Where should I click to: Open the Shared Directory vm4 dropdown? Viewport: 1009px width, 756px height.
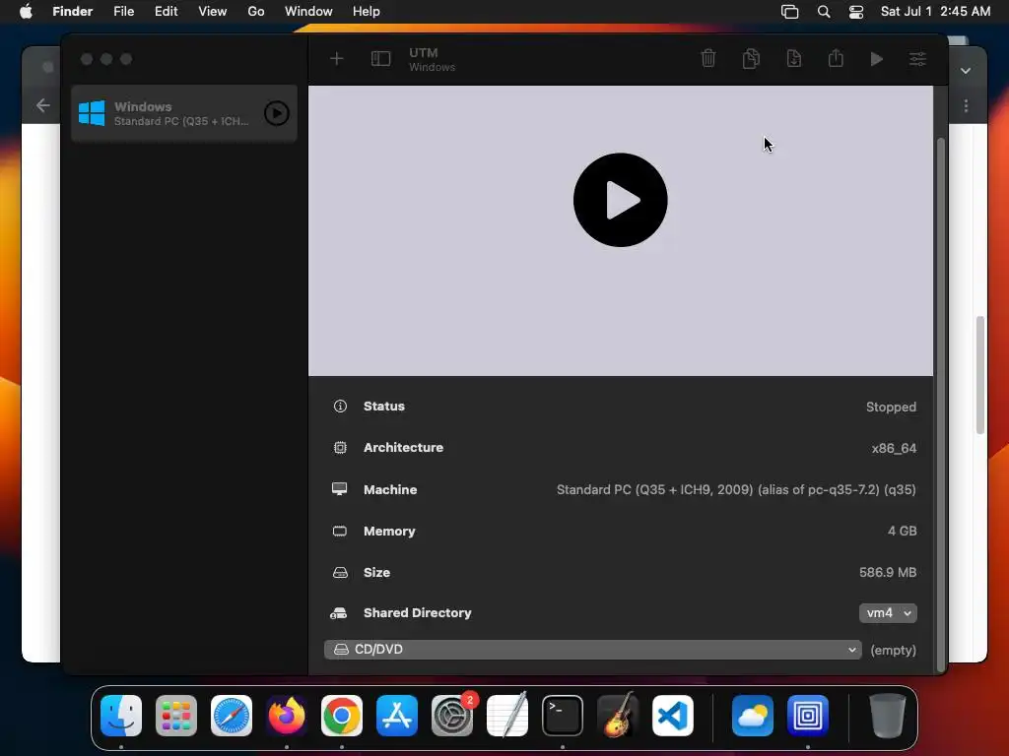[888, 613]
